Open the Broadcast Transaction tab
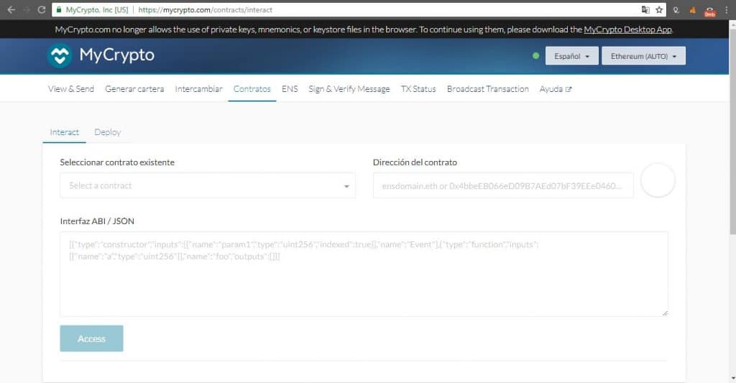Viewport: 736px width, 383px height. 488,88
